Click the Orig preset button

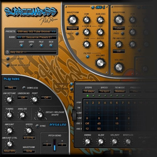pos(31,46)
